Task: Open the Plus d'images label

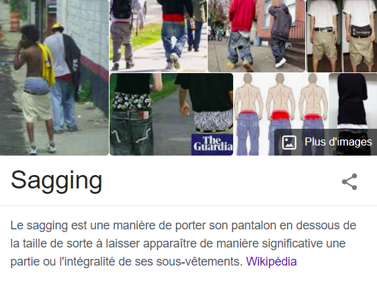Action: (338, 142)
